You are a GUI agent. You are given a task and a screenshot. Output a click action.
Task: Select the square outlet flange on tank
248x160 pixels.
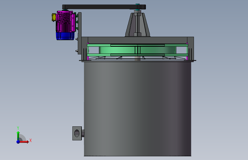[x=77, y=133]
